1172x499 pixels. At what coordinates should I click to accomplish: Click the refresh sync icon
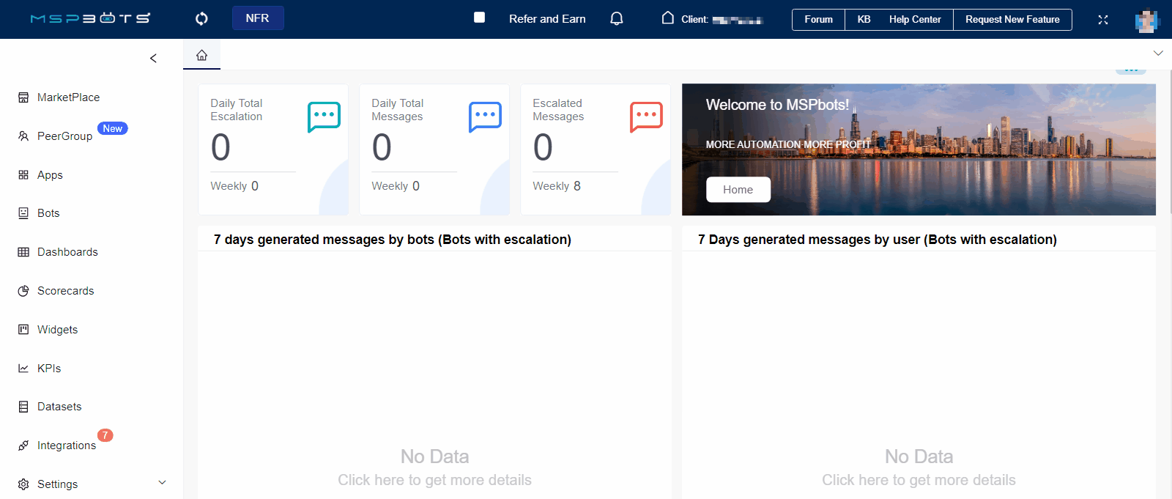point(201,18)
